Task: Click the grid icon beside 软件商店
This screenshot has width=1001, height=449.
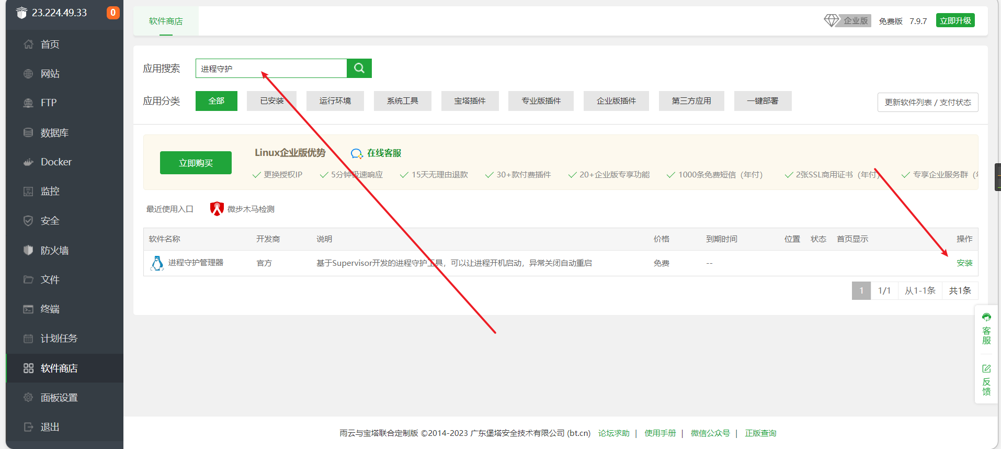Action: tap(28, 368)
